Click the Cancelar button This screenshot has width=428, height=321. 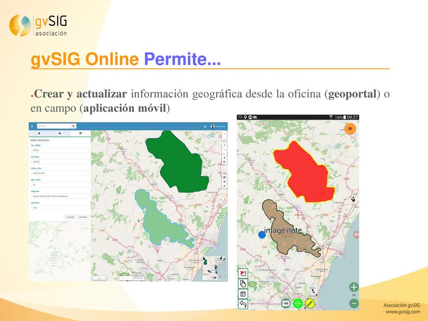(x=83, y=217)
